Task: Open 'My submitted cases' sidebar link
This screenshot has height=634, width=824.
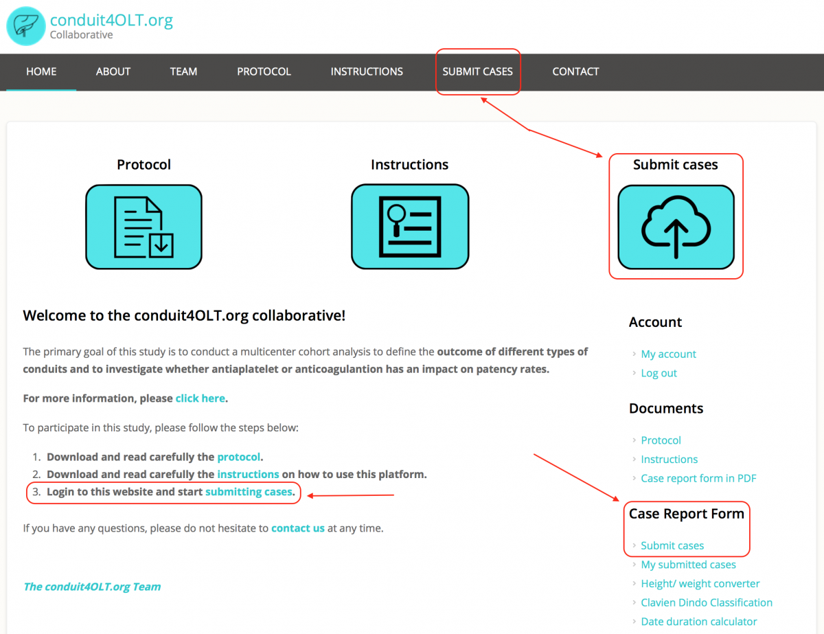Action: click(688, 565)
